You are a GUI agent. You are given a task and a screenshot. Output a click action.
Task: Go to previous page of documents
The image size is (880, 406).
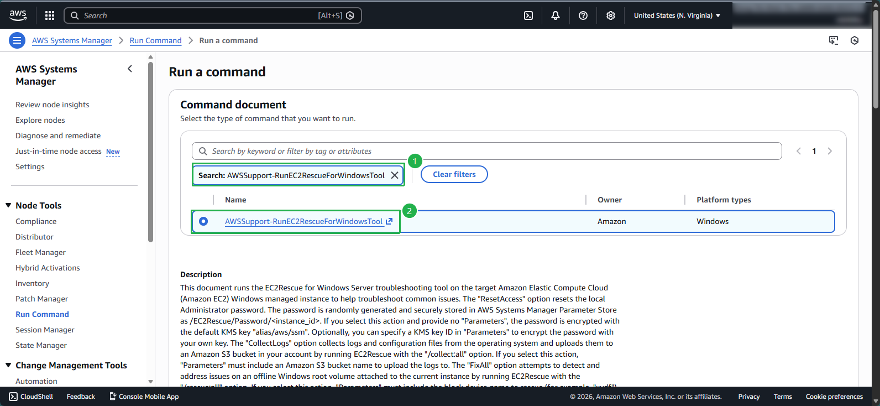pyautogui.click(x=798, y=151)
